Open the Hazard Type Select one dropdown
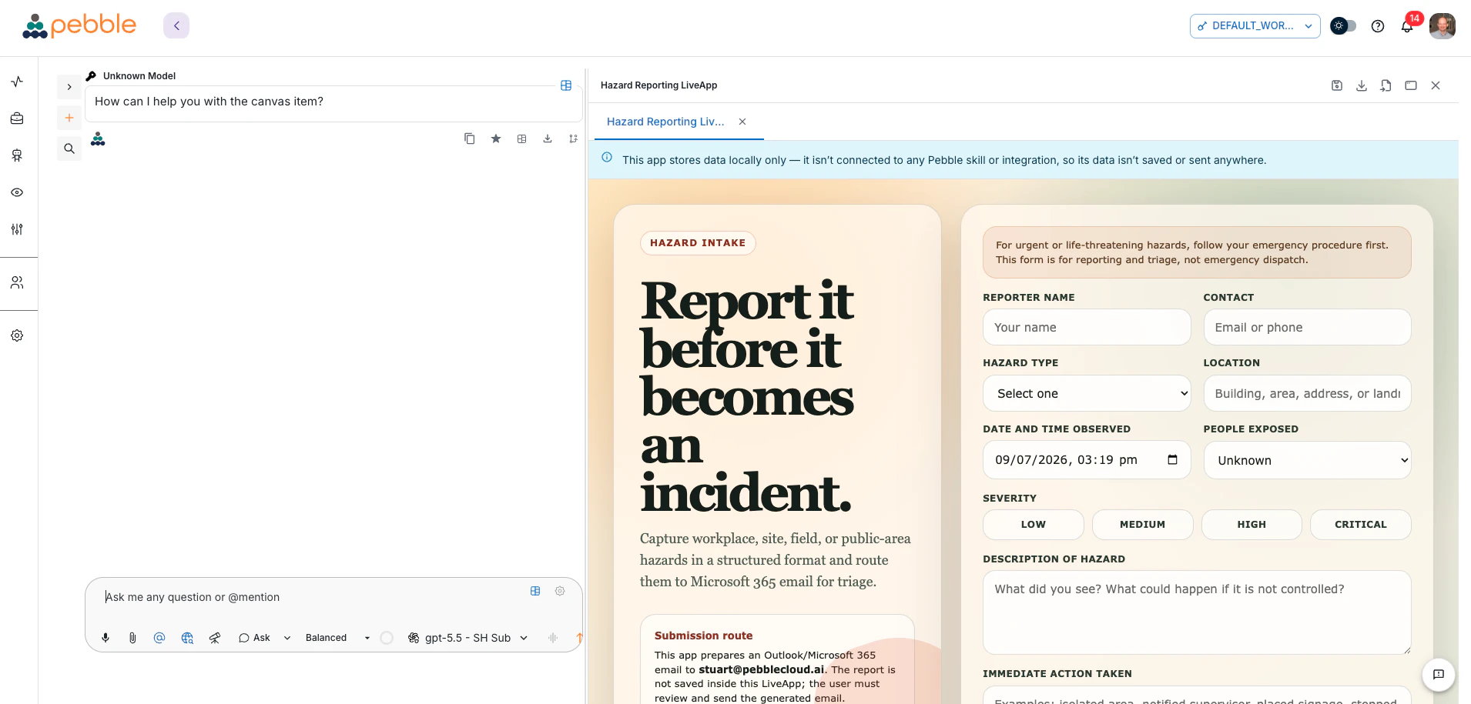 [x=1087, y=393]
